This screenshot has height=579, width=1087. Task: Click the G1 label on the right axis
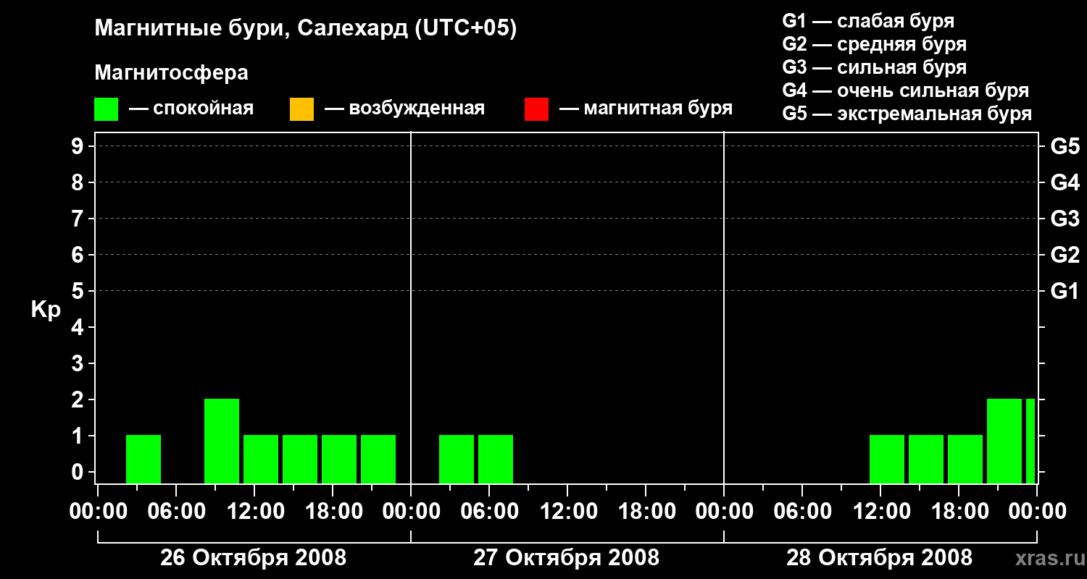click(1065, 291)
